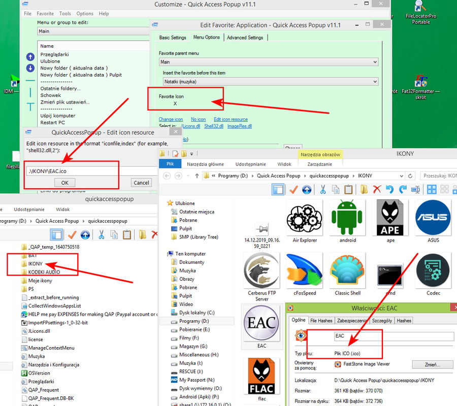Open Options menu in Customize window

pos(85,13)
